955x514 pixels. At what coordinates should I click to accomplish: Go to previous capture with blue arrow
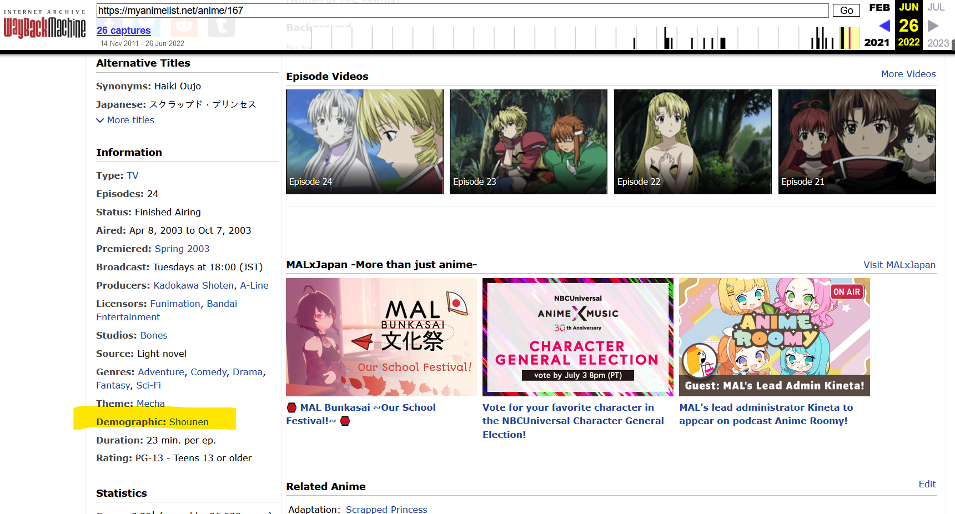(x=884, y=26)
